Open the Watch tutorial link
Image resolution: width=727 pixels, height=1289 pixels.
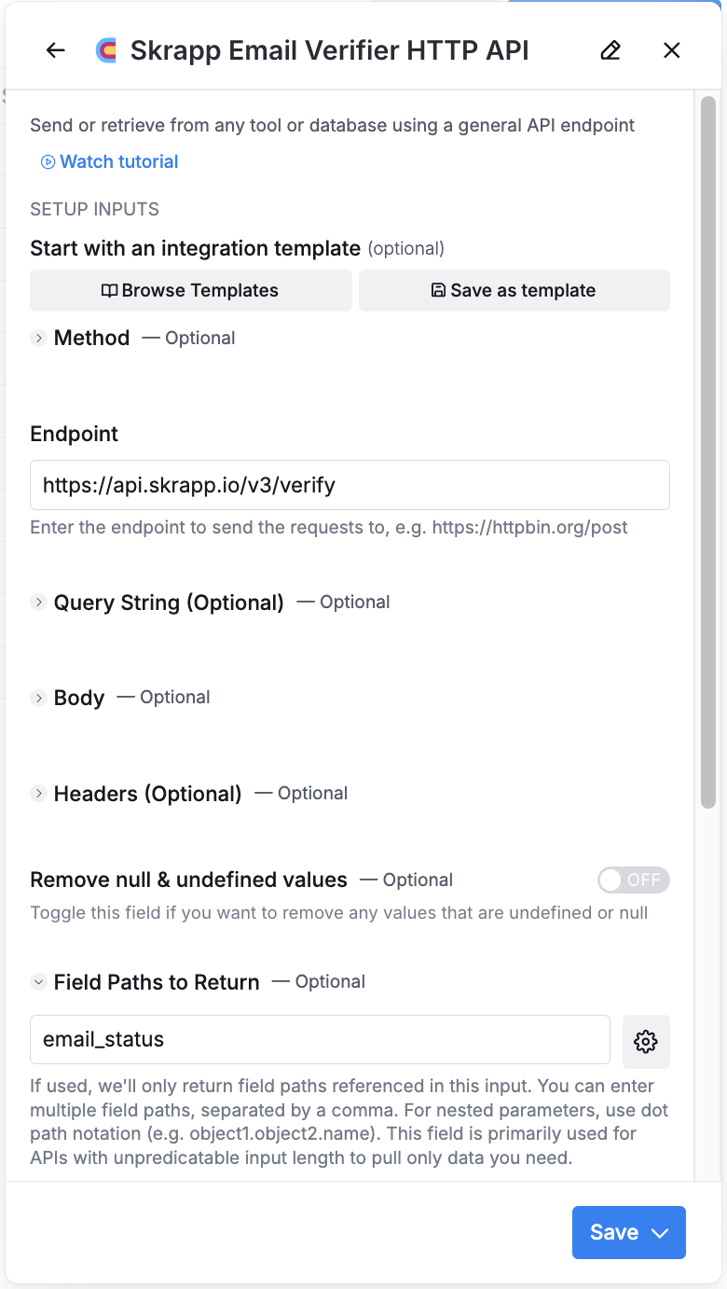pos(118,161)
